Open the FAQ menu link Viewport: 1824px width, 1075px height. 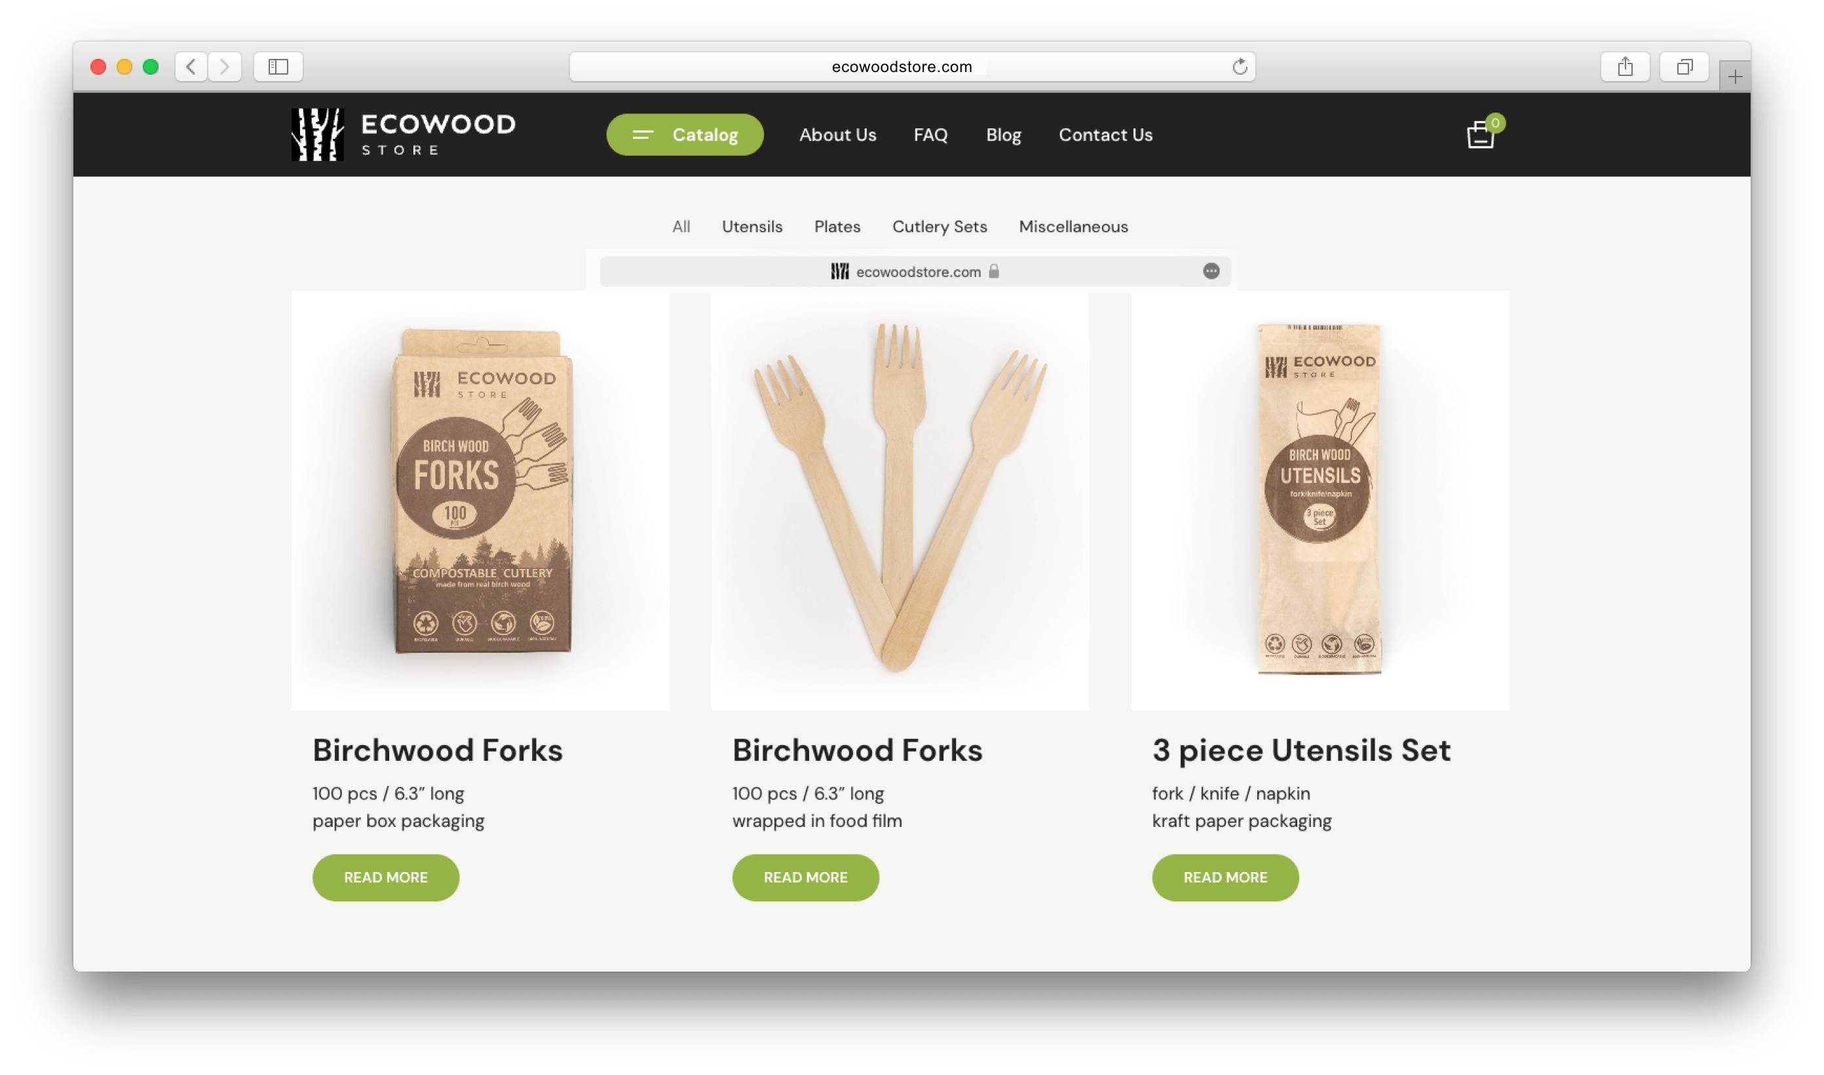pos(930,135)
